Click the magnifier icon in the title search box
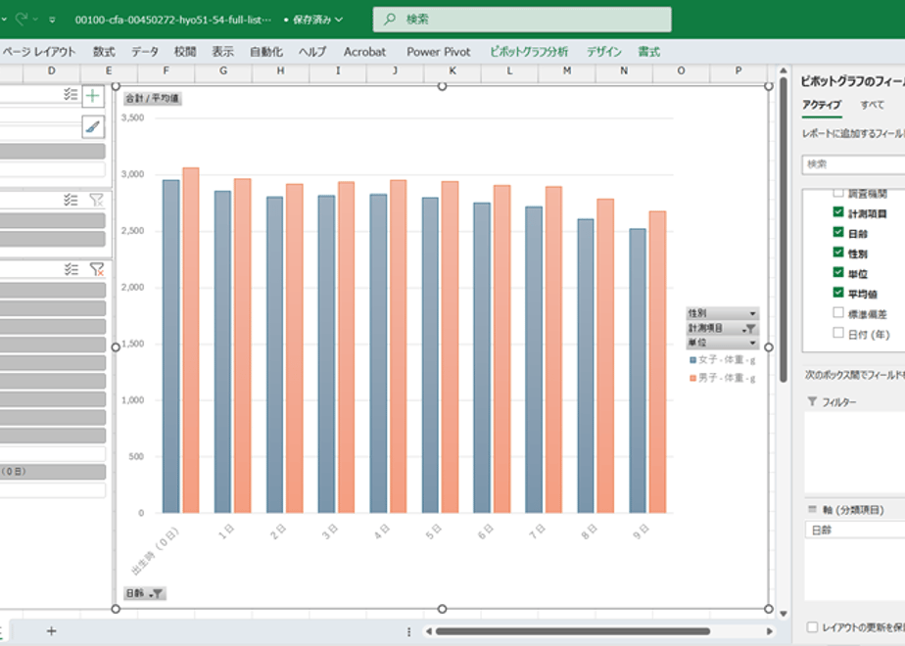The image size is (905, 646). (390, 19)
